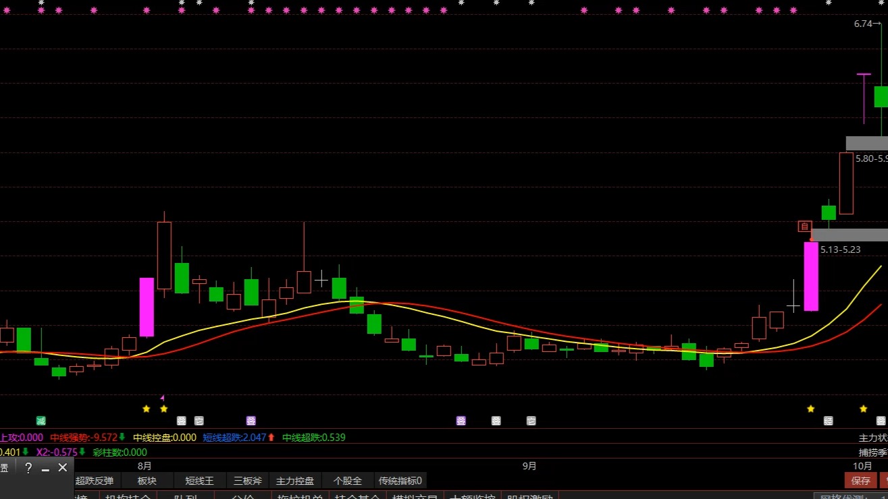Click the 上攻:0.000 indicator value

tap(22, 438)
